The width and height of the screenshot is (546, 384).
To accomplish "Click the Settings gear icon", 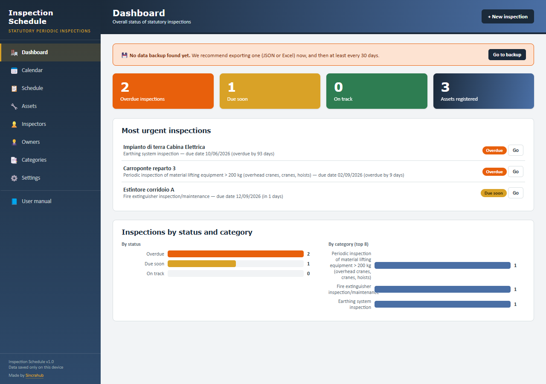I will pyautogui.click(x=14, y=178).
